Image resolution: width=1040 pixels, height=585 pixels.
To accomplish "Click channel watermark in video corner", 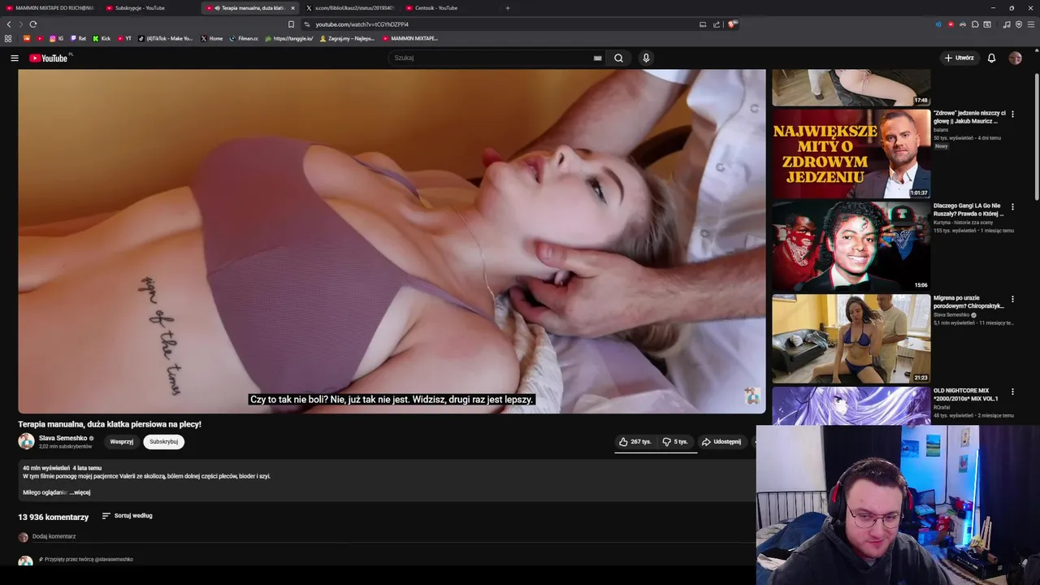I will [x=752, y=396].
